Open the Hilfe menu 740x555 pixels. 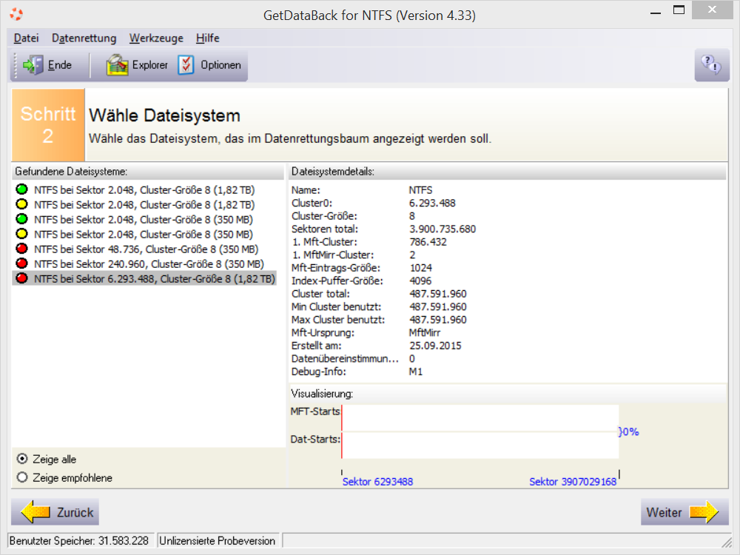click(x=208, y=38)
